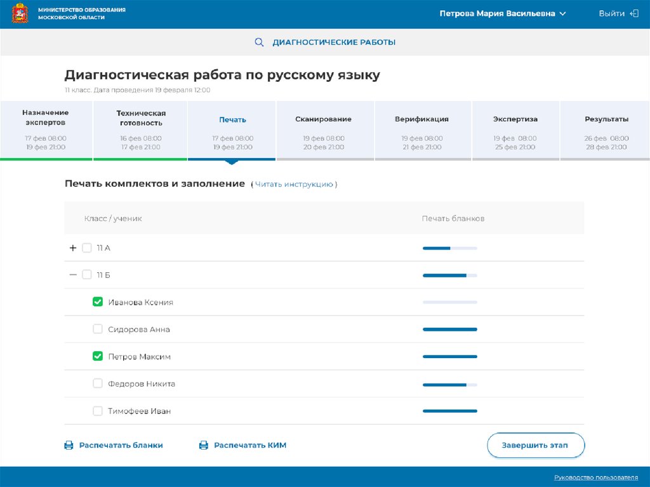The image size is (650, 487).
Task: Click the search magnifier icon
Action: [x=259, y=43]
